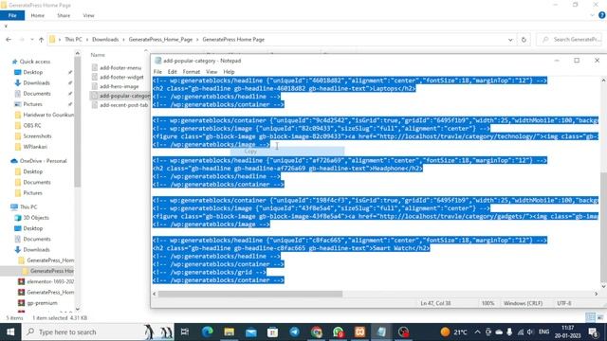Open Notepad's Format menu
Image resolution: width=607 pixels, height=341 pixels.
click(192, 72)
